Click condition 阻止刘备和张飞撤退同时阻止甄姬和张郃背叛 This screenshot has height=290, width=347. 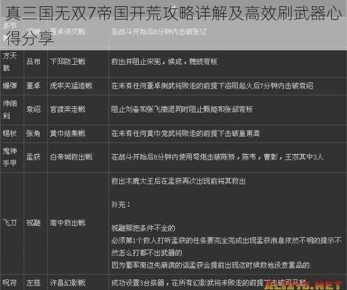(x=182, y=109)
